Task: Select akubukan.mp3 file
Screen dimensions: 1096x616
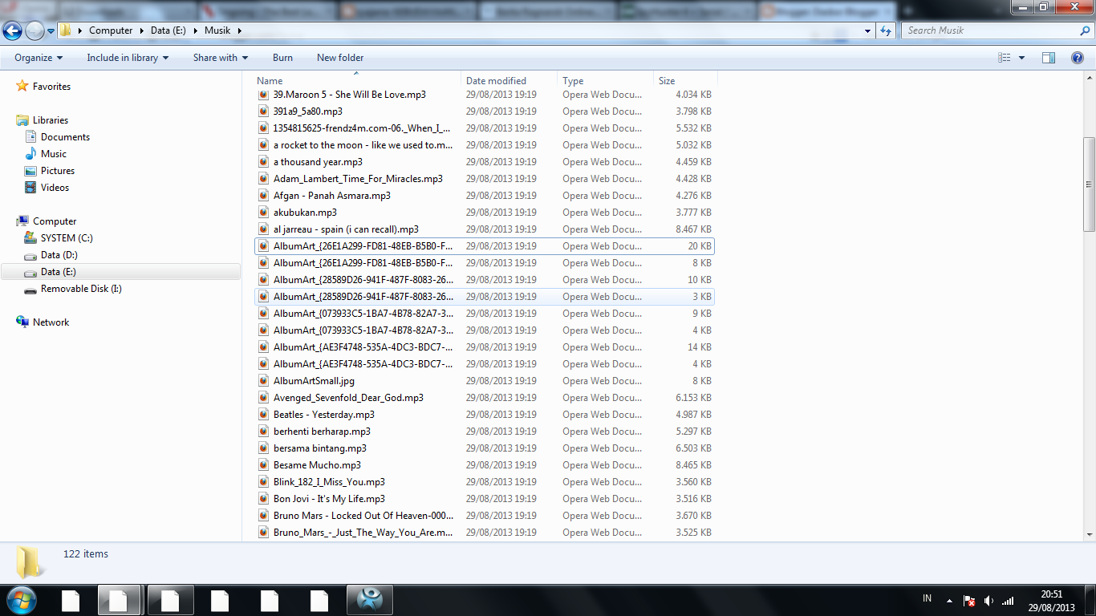Action: click(x=305, y=213)
